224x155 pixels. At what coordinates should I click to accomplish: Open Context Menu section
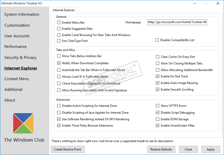pyautogui.click(x=17, y=79)
